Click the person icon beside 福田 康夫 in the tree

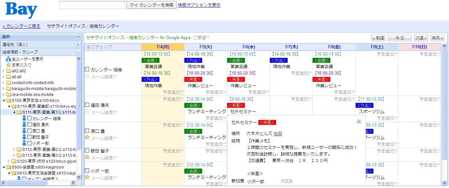pos(24,125)
